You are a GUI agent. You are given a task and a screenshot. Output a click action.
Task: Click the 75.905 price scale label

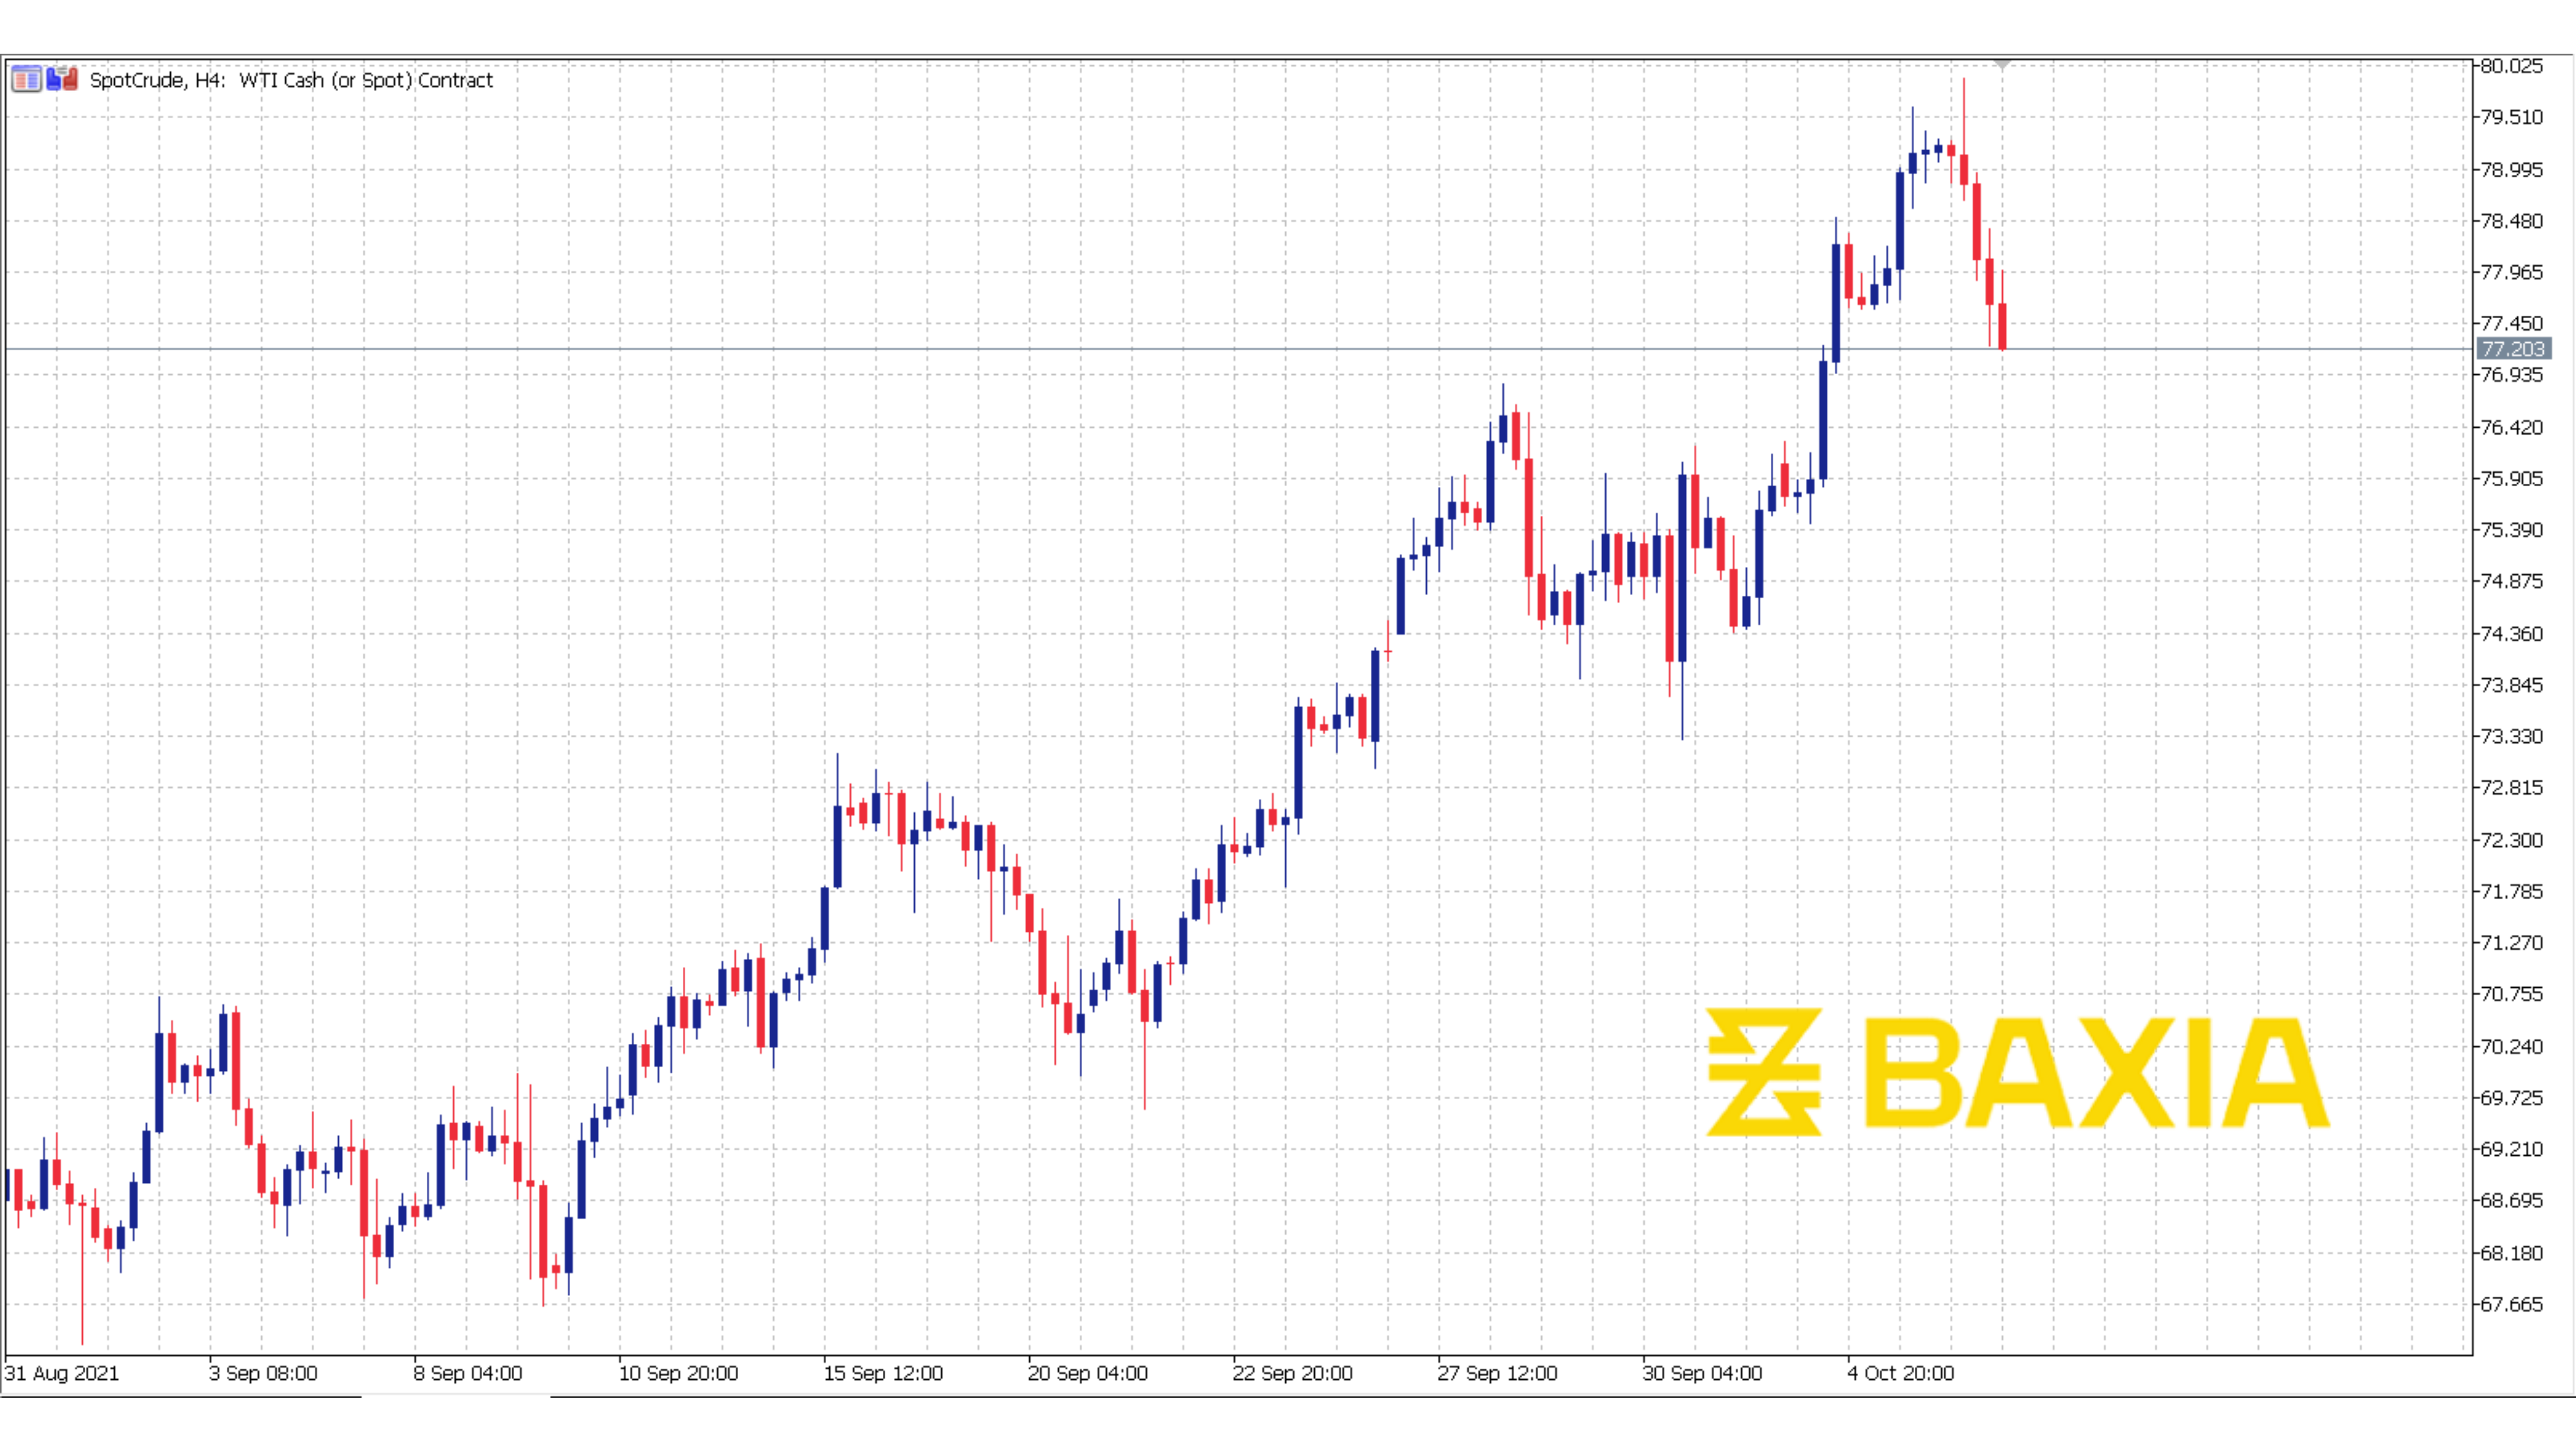coord(2511,478)
